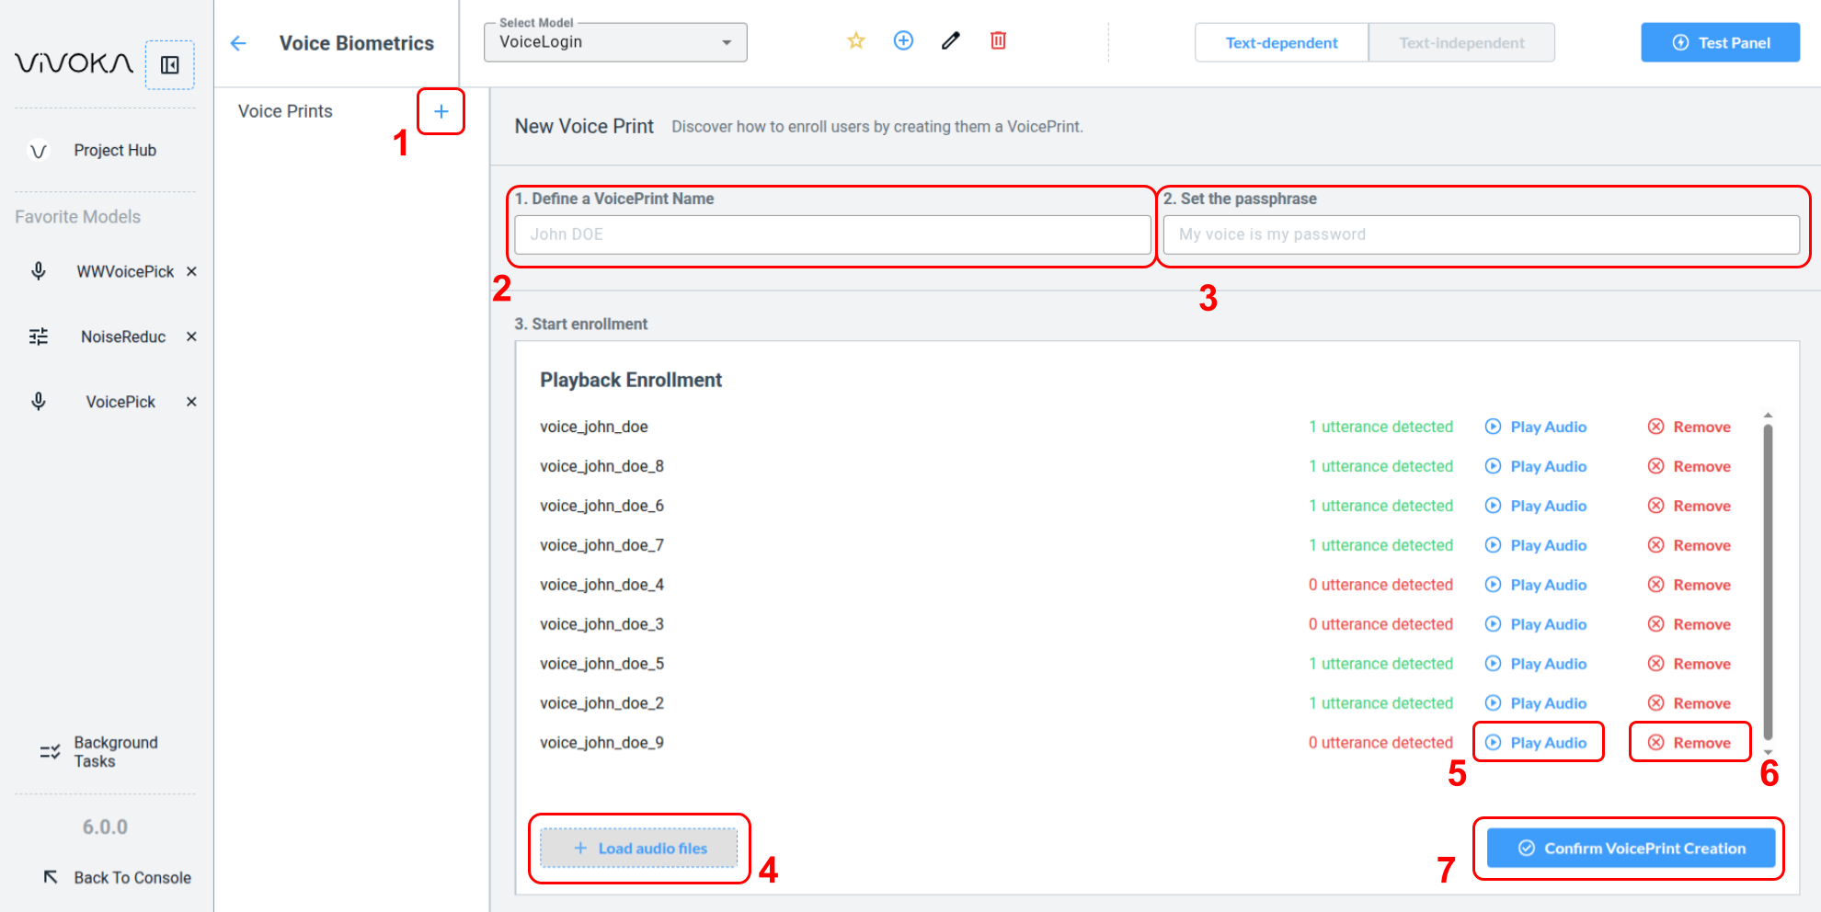
Task: Click the back arrow beside Voice Biometrics
Action: click(x=238, y=43)
